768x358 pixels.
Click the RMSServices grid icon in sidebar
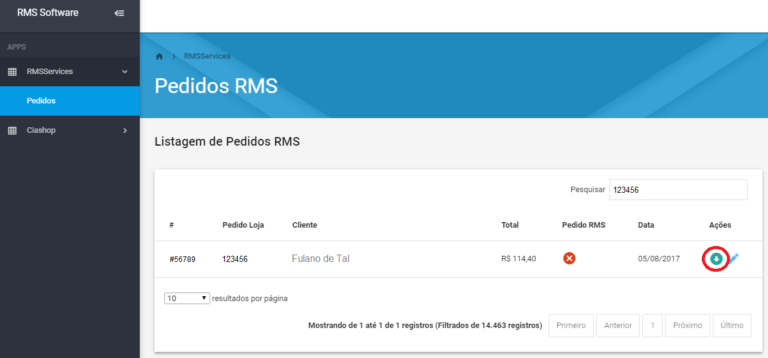pos(12,72)
